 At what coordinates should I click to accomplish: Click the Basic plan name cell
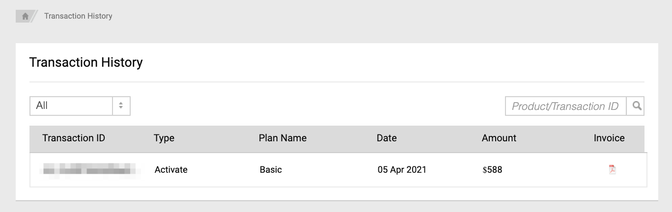pyautogui.click(x=271, y=170)
